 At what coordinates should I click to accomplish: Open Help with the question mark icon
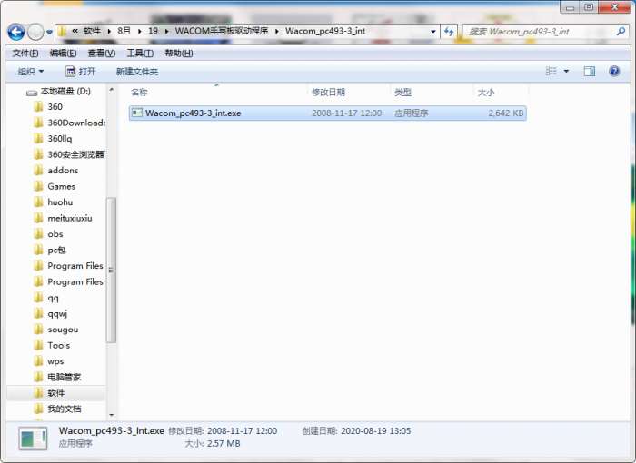tap(614, 72)
